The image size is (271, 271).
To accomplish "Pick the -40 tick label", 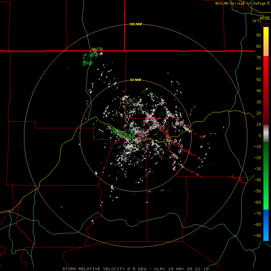I will (x=257, y=180).
